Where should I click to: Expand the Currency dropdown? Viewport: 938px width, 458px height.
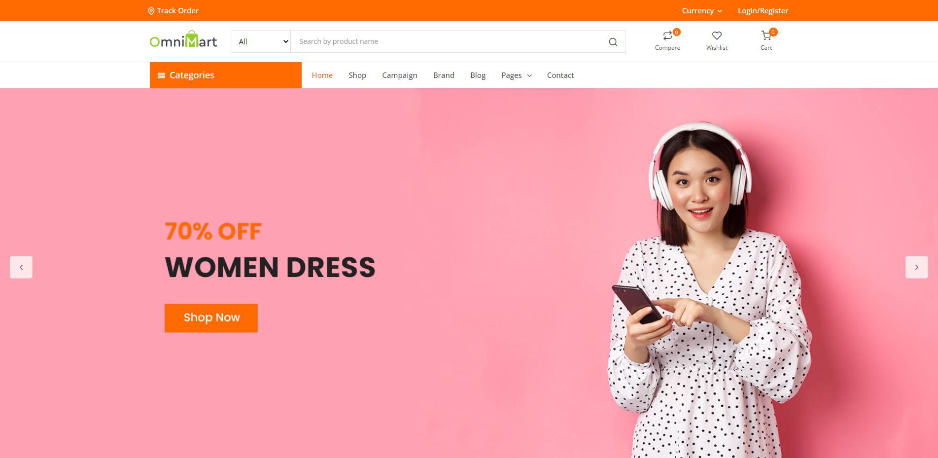(702, 11)
